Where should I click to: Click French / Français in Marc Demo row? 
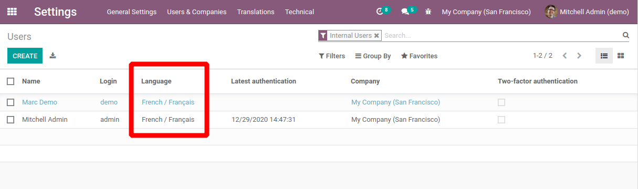tap(168, 102)
